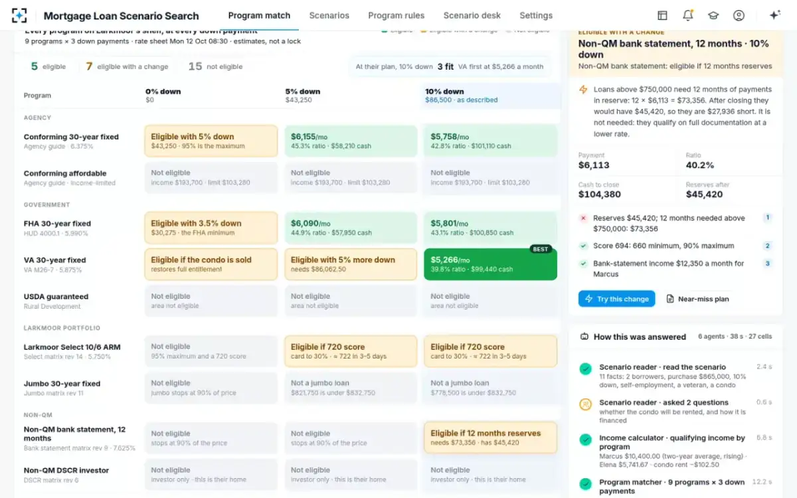Click the green check icon for Income calculator
Screen dimensions: 797x498
[x=585, y=440]
